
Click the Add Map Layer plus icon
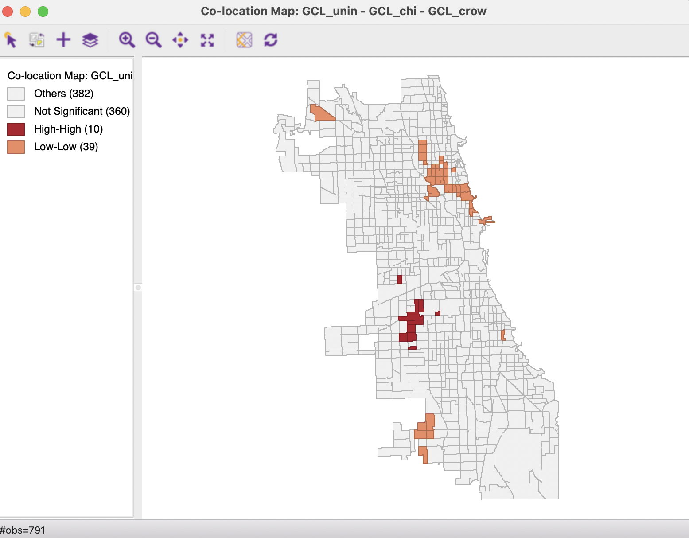(x=63, y=40)
